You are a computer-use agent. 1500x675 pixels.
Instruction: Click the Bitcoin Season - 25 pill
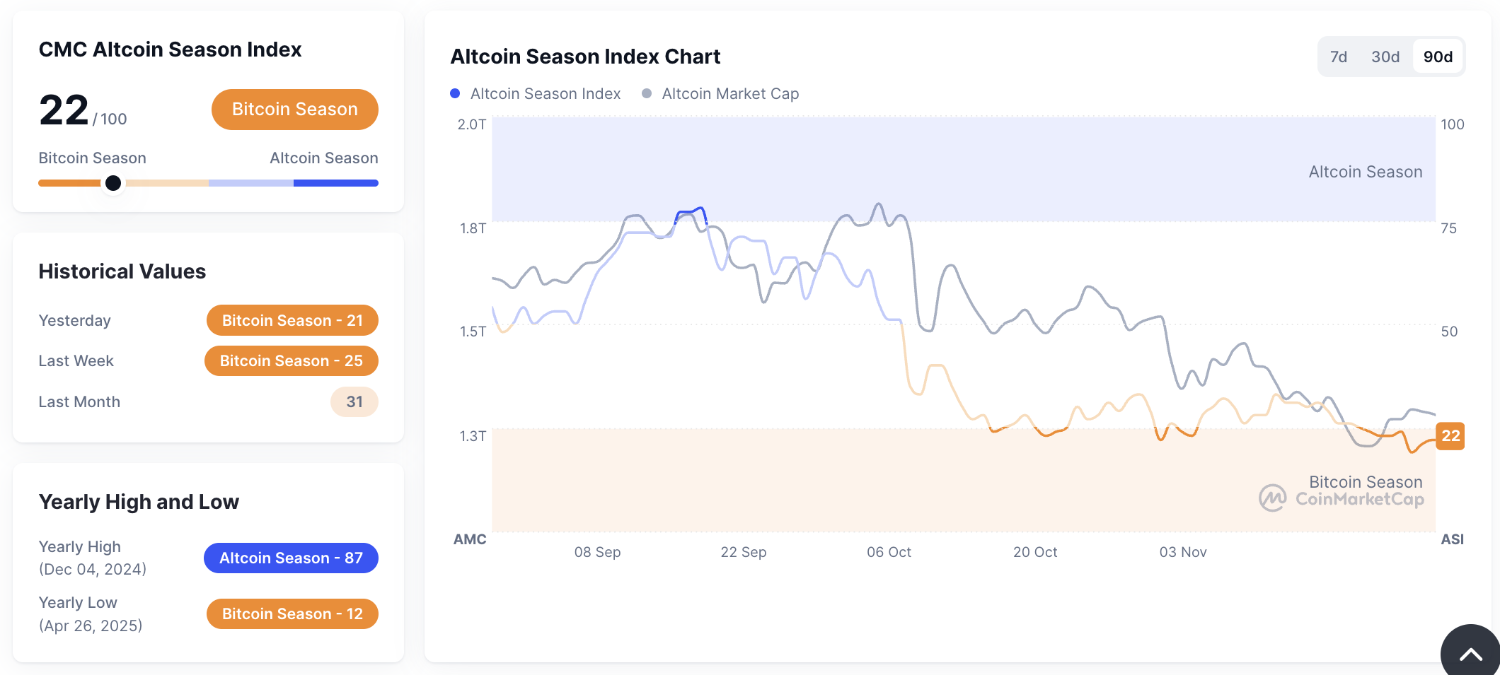pos(291,360)
